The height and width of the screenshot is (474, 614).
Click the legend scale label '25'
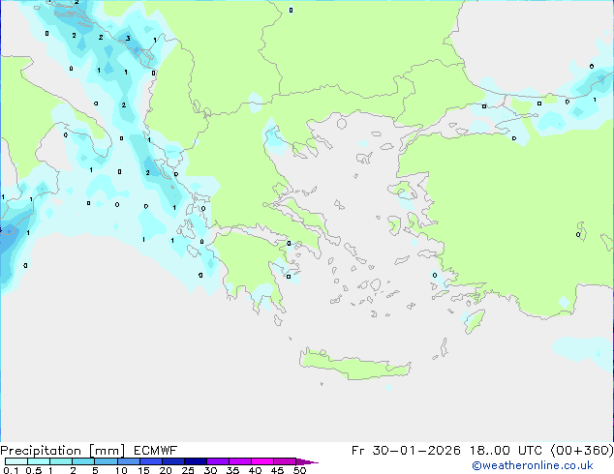188,470
